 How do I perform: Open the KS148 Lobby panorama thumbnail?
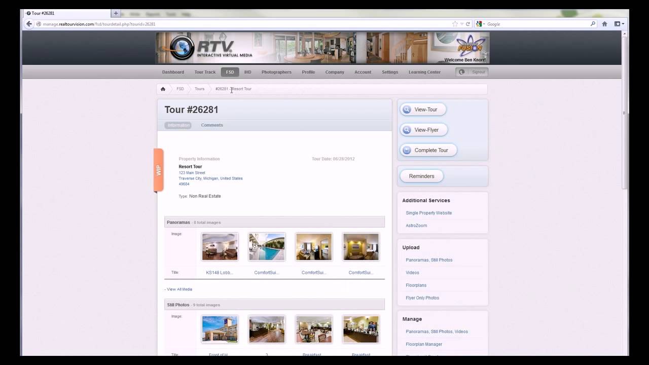220,247
